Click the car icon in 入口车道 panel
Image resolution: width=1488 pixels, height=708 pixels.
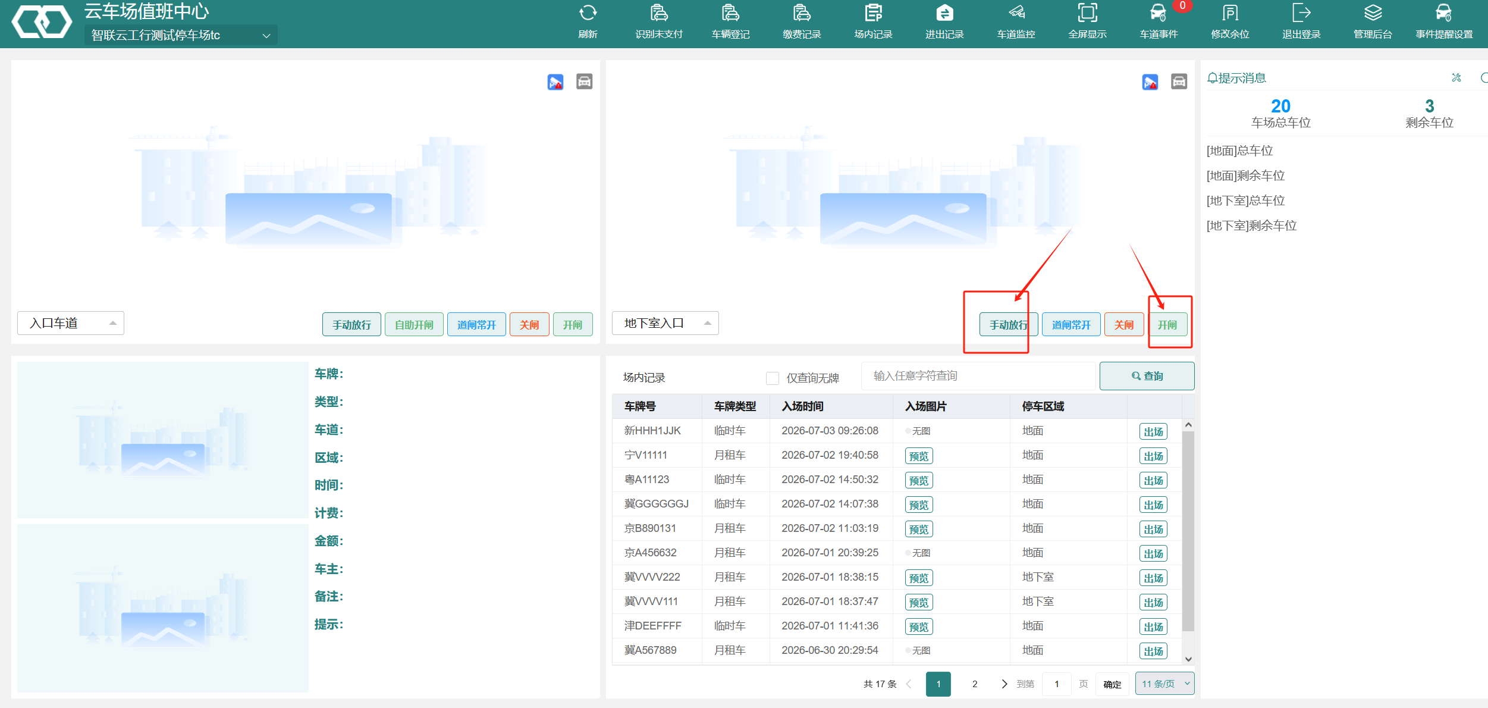click(585, 82)
